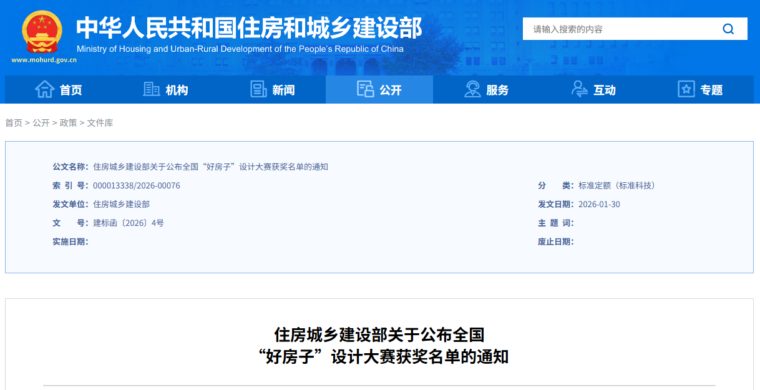Go to 公开 in the breadcrumb

(41, 123)
